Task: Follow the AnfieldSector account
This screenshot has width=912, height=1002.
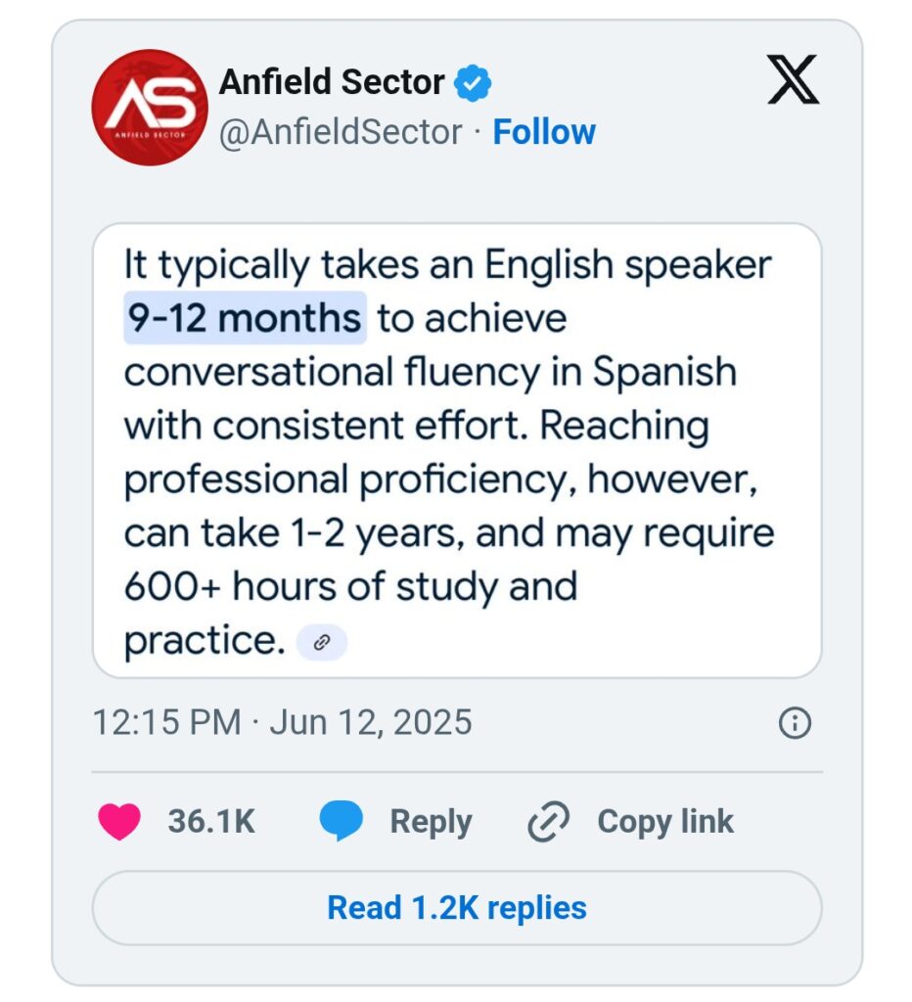Action: 544,132
